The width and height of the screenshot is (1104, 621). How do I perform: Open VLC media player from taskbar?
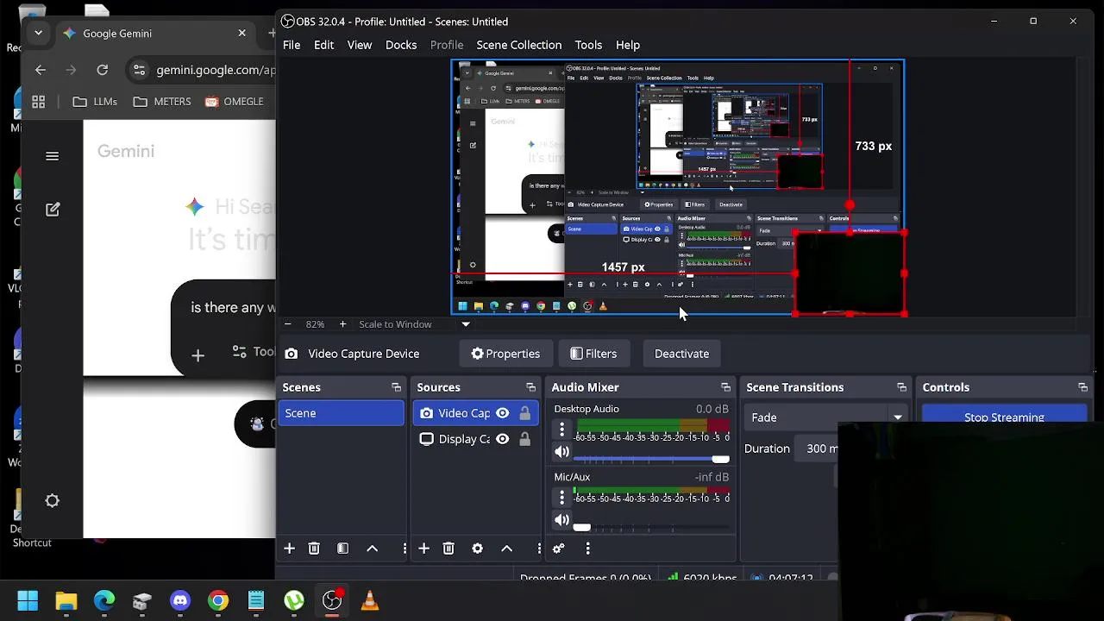370,600
